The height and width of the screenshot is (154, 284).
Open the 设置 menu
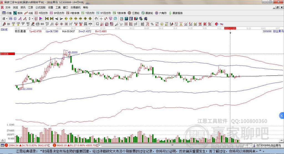coord(50,8)
